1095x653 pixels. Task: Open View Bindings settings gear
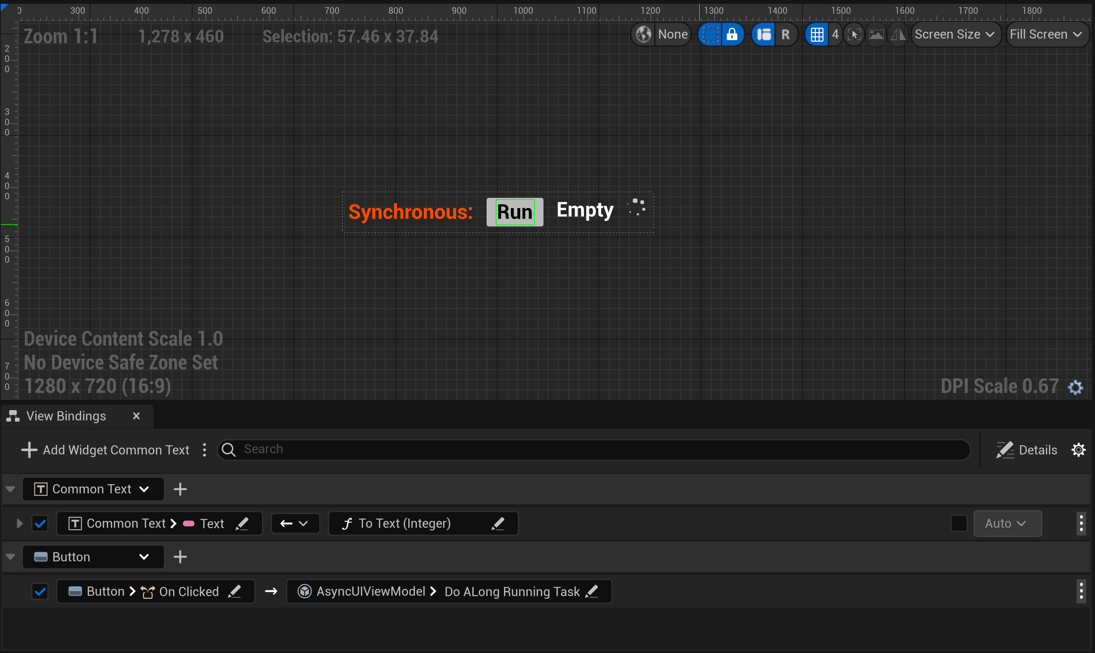tap(1078, 450)
